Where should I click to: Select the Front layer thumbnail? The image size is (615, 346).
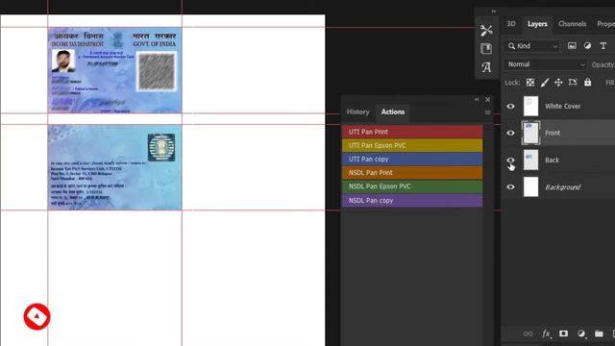click(x=530, y=133)
